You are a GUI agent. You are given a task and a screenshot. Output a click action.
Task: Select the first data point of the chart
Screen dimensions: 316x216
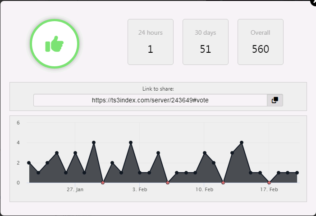coord(29,163)
